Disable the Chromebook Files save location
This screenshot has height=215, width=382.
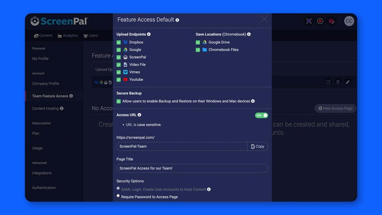[x=197, y=50]
